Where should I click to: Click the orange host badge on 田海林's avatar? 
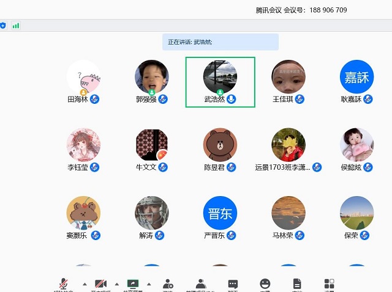click(x=83, y=92)
